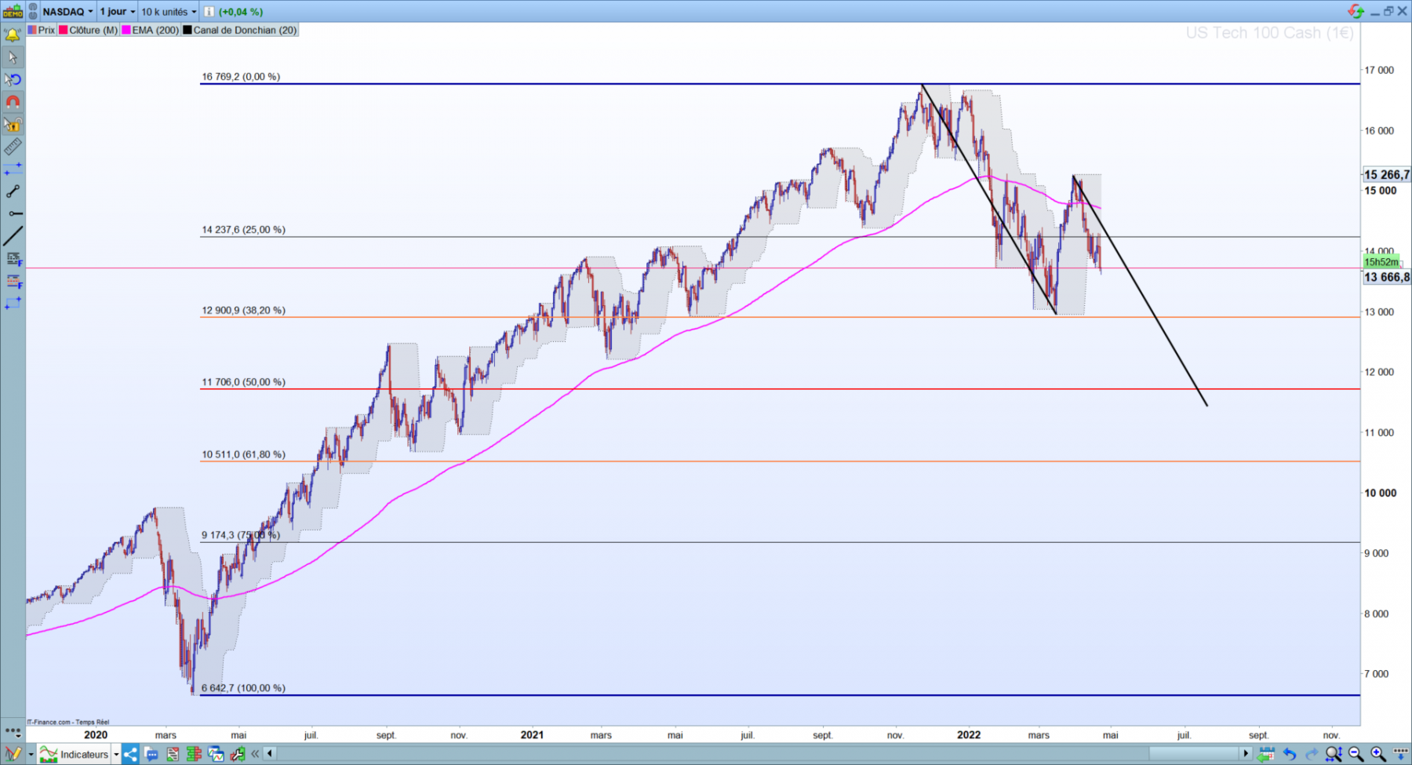The height and width of the screenshot is (765, 1412).
Task: Undo last action with blue arrow
Action: click(1289, 754)
